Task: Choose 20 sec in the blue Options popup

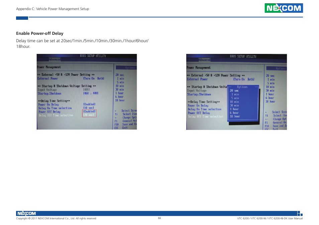Action: pos(234,91)
